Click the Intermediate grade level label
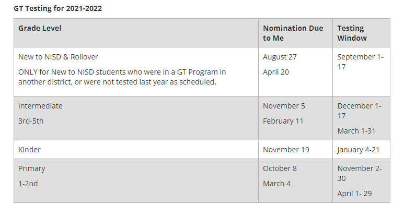The width and height of the screenshot is (404, 218). (x=40, y=106)
